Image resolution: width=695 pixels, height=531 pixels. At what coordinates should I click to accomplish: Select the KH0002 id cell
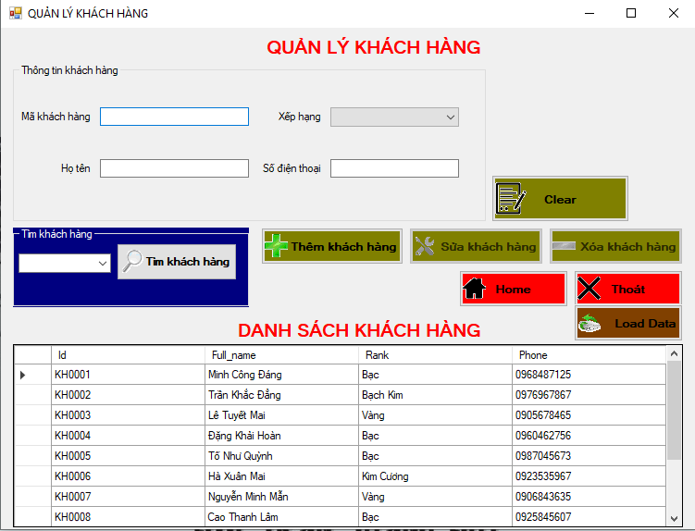(128, 394)
